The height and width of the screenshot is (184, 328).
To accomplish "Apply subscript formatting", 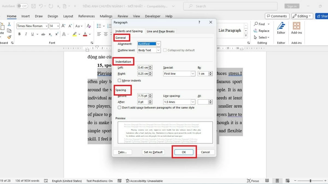I will tap(50, 34).
